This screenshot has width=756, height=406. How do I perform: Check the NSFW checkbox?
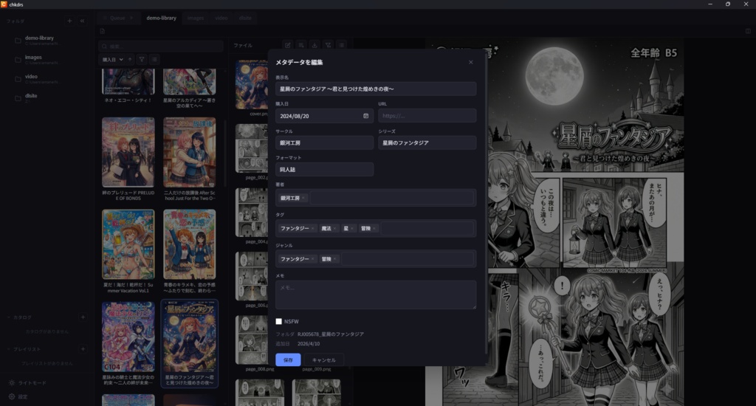[278, 321]
